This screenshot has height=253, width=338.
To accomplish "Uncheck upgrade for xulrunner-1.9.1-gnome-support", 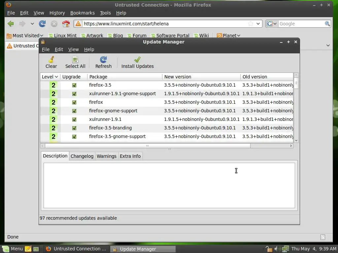I will point(74,94).
